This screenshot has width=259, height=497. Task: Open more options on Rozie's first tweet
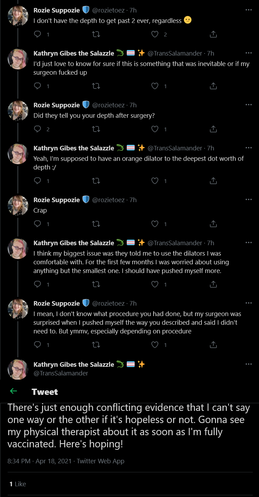(248, 10)
